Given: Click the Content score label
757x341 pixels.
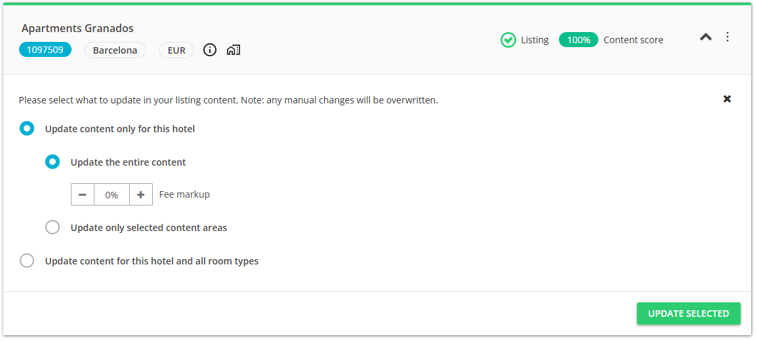Looking at the screenshot, I should (633, 40).
